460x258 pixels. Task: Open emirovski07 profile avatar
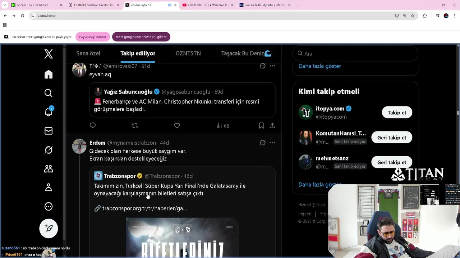coord(79,70)
